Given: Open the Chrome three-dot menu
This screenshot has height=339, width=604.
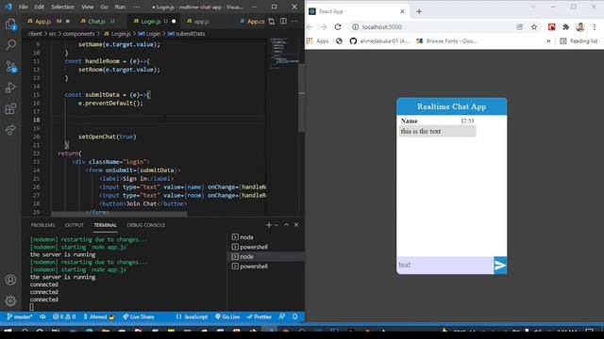Looking at the screenshot, I should point(595,27).
